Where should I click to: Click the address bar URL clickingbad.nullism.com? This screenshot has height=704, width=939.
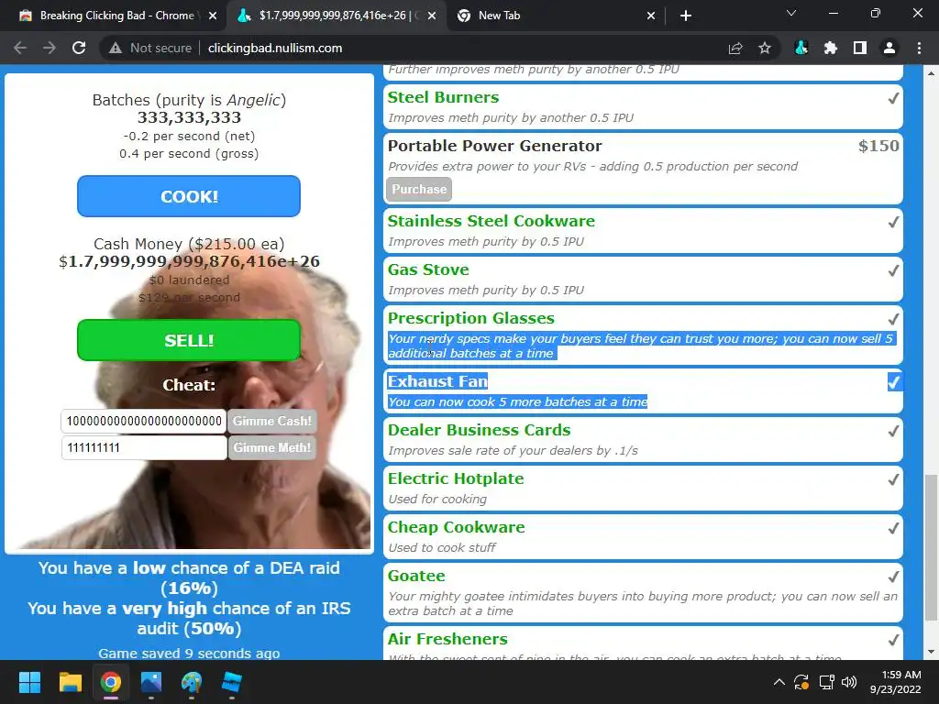pyautogui.click(x=275, y=48)
